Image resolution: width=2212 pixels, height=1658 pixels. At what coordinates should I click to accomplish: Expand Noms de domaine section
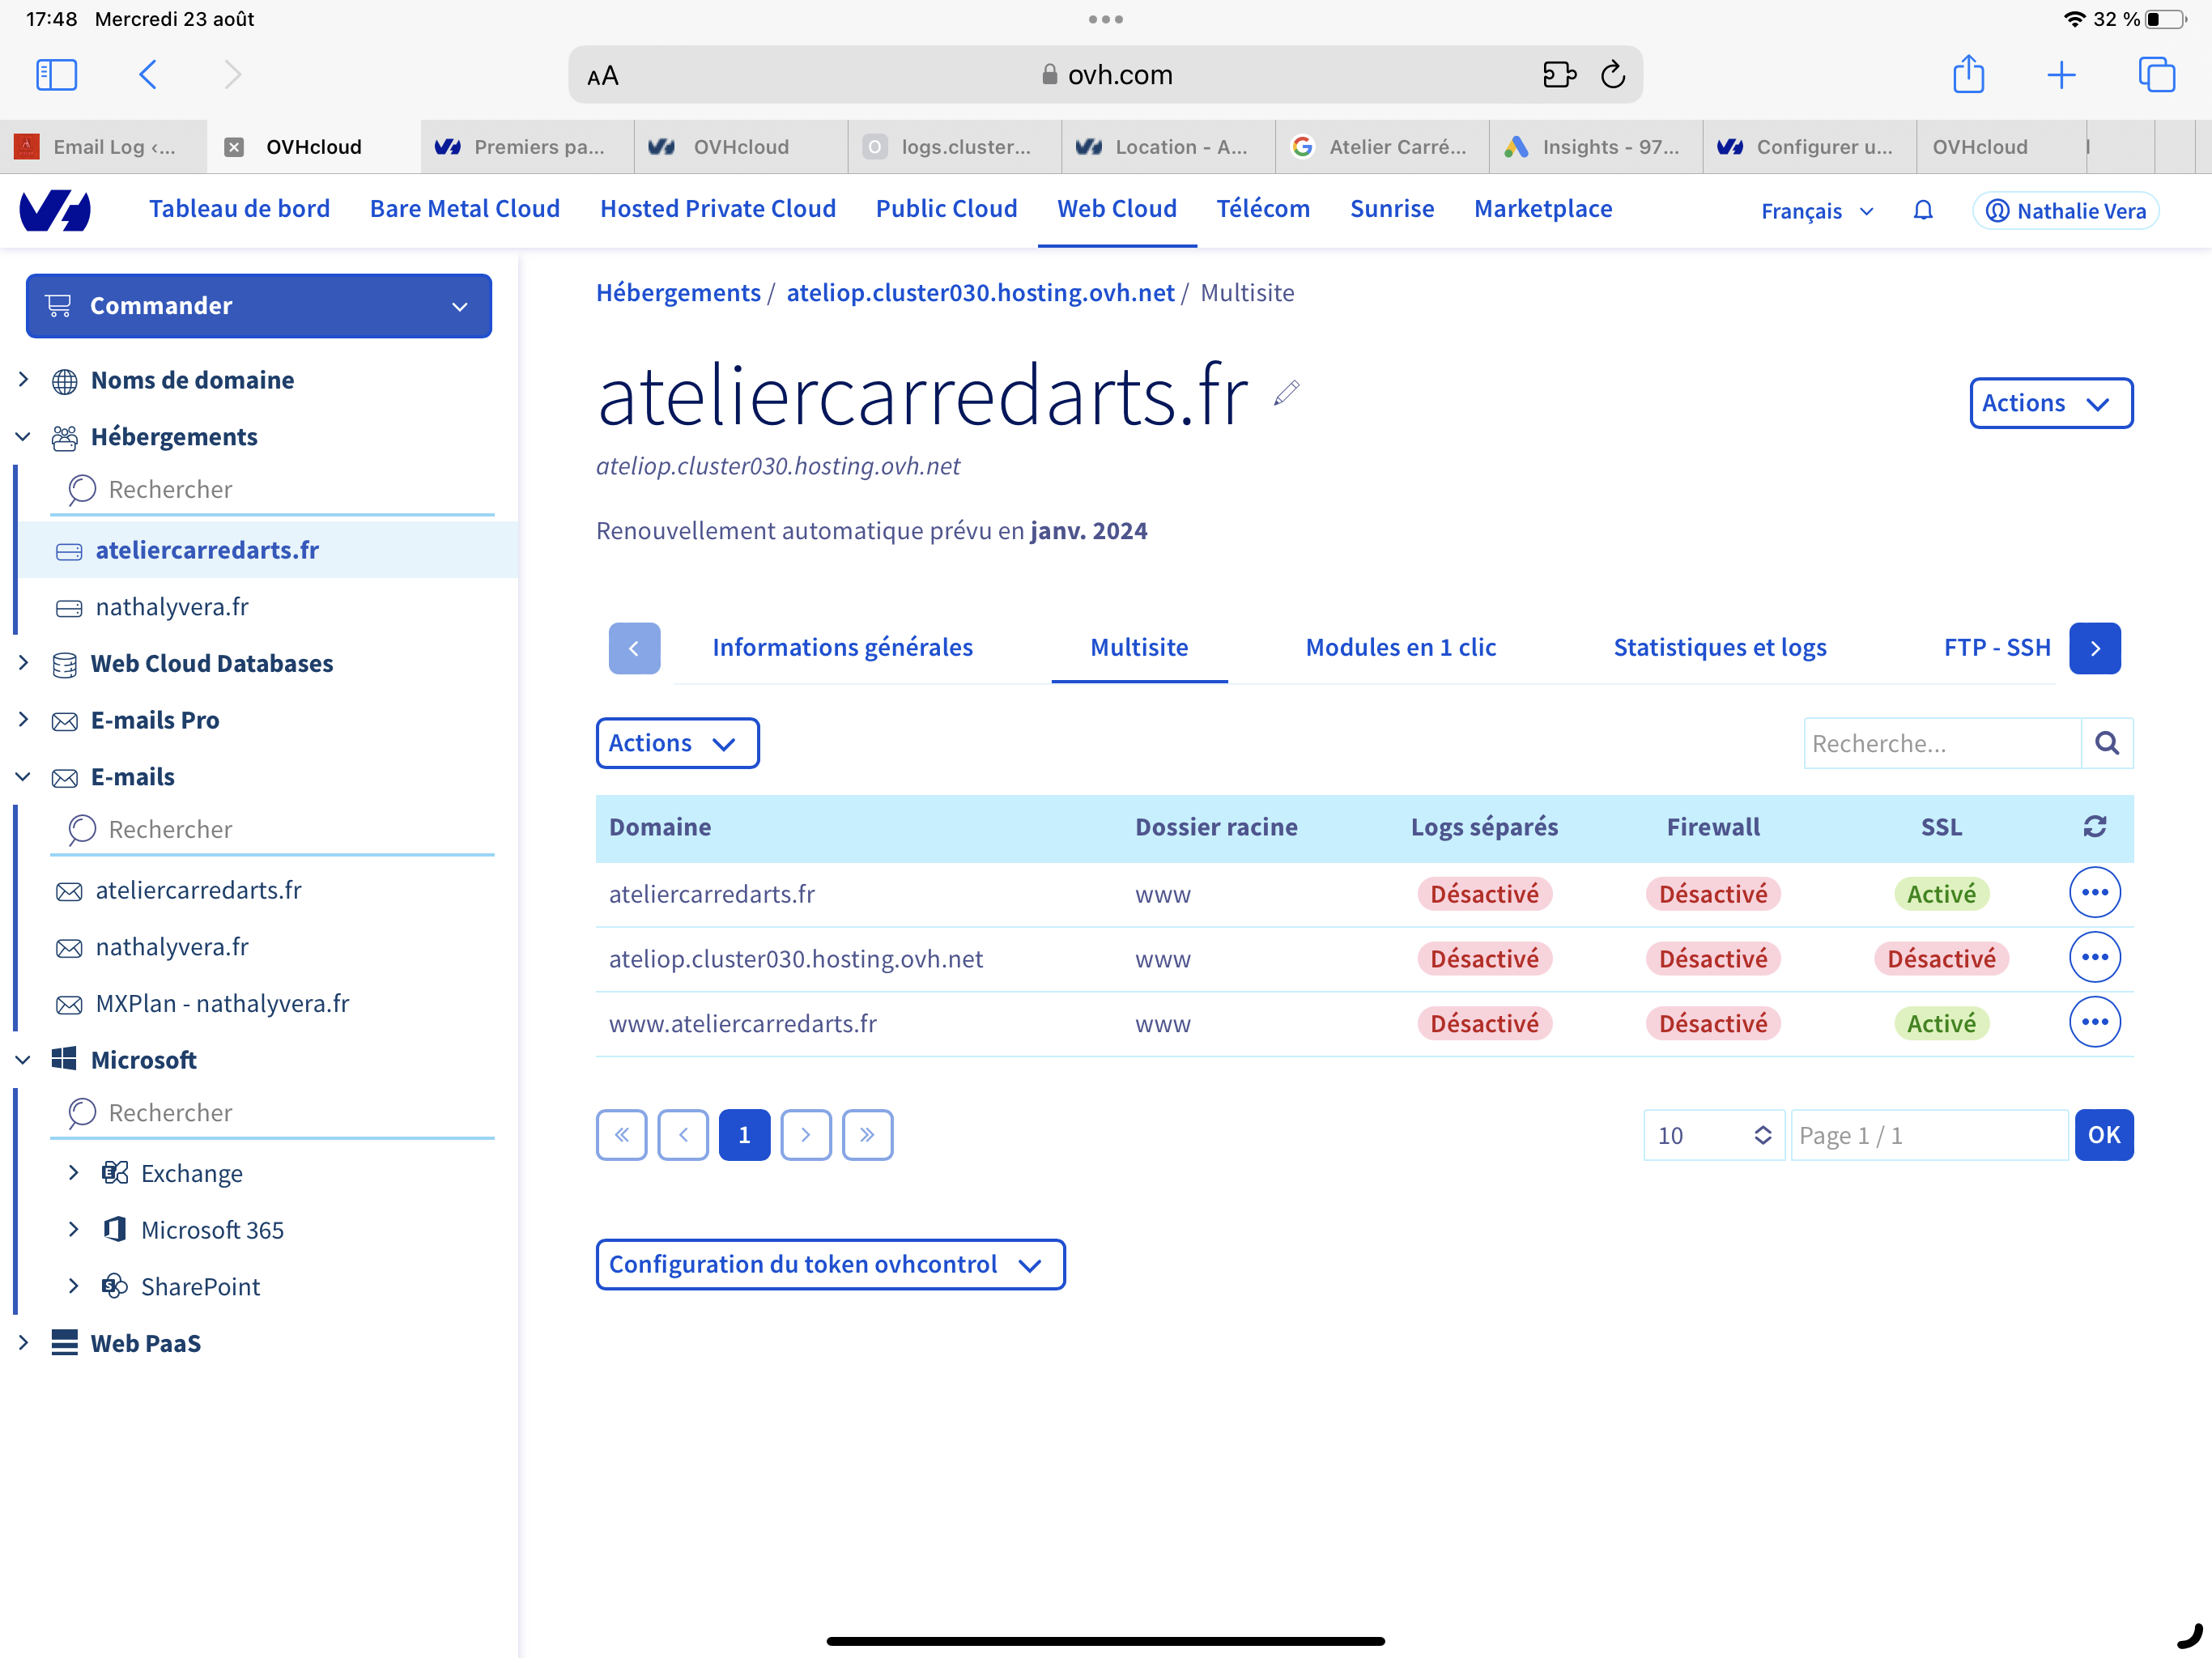point(23,380)
